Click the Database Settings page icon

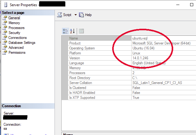pos(5,43)
